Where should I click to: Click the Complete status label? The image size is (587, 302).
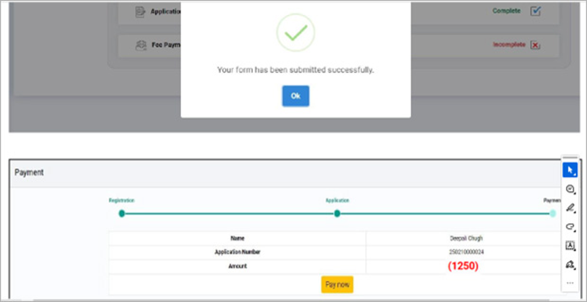pos(506,11)
